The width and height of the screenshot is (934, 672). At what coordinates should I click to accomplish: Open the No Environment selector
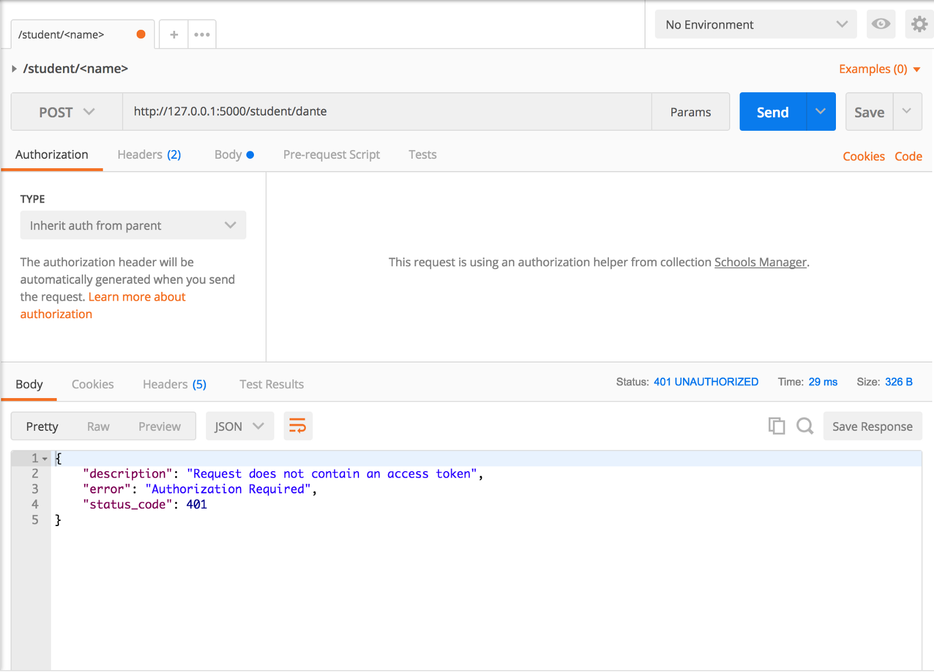(x=755, y=25)
